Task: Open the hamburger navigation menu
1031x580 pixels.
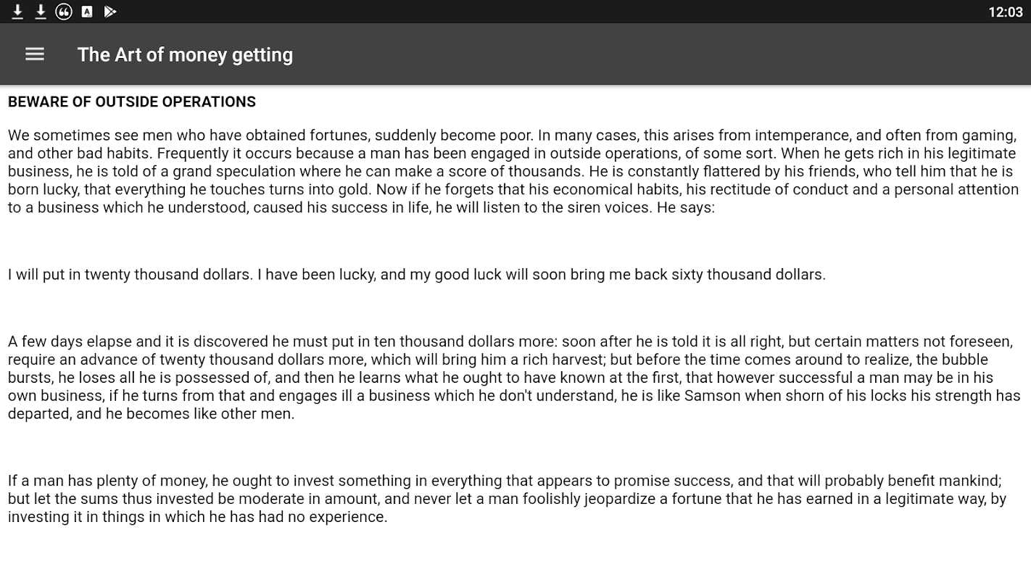Action: tap(35, 54)
